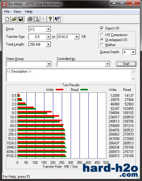Image resolution: width=142 pixels, height=181 pixels.
Task: Click the red Write legend color bar
Action: click(x=59, y=89)
